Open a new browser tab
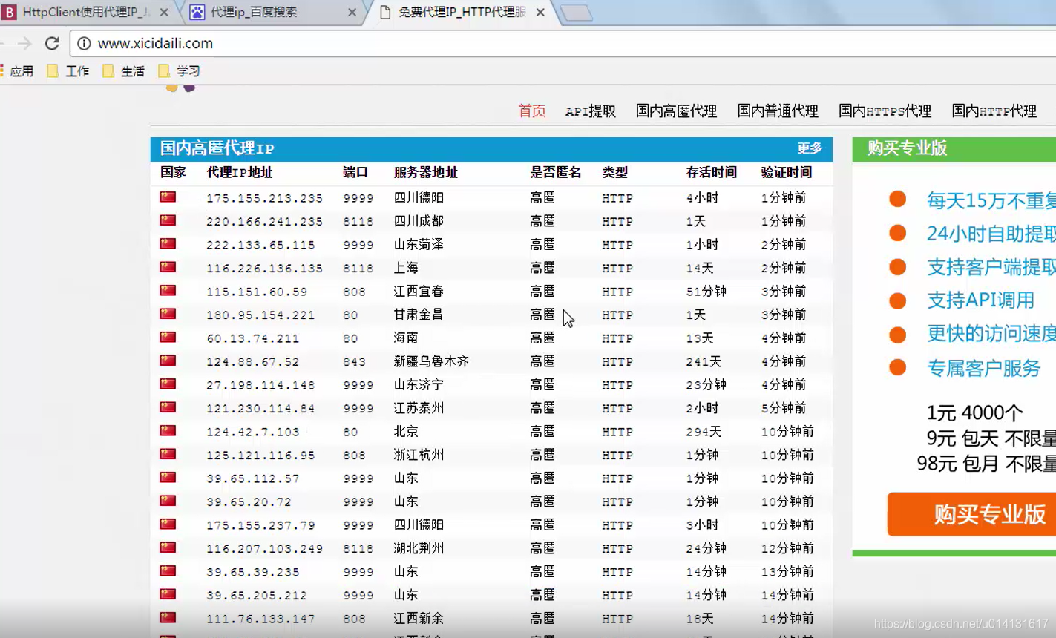This screenshot has width=1056, height=638. point(577,12)
